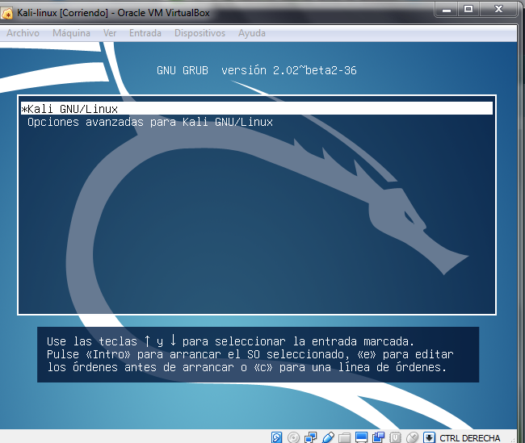Maximize the VirtualBox window
525x443 pixels.
[468, 10]
